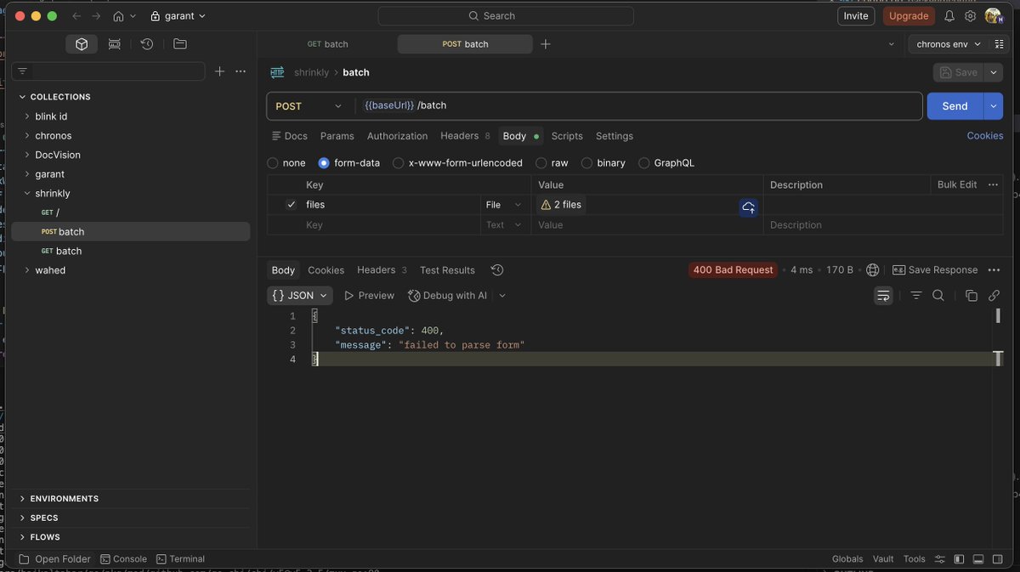Click the home icon
This screenshot has height=572, width=1020.
[x=119, y=16]
